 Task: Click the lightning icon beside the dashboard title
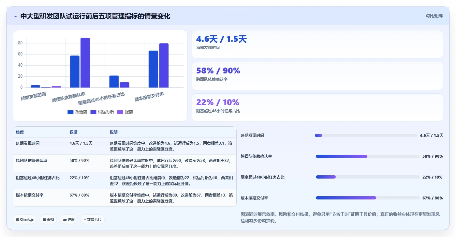pyautogui.click(x=15, y=16)
